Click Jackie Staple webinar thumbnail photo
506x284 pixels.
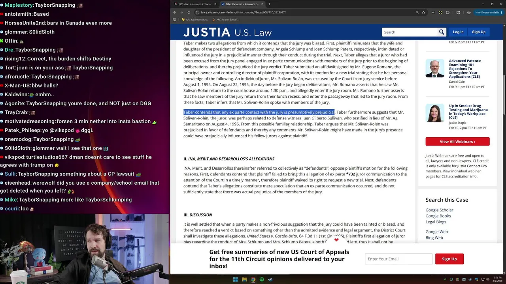(x=435, y=113)
